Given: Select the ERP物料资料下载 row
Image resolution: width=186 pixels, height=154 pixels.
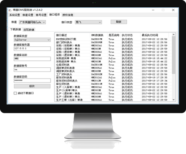Looking at the screenshot, I should (x=114, y=39).
